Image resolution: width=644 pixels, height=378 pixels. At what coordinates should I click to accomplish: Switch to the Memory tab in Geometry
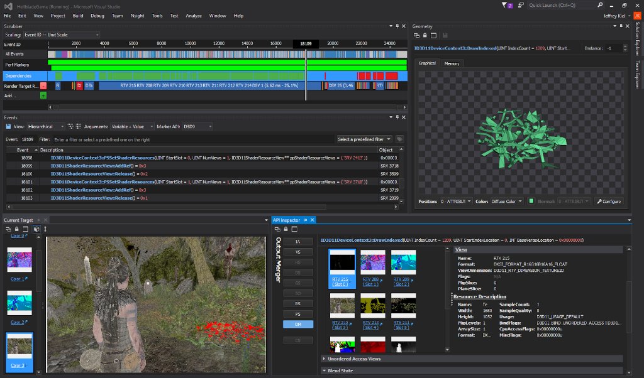click(x=452, y=63)
